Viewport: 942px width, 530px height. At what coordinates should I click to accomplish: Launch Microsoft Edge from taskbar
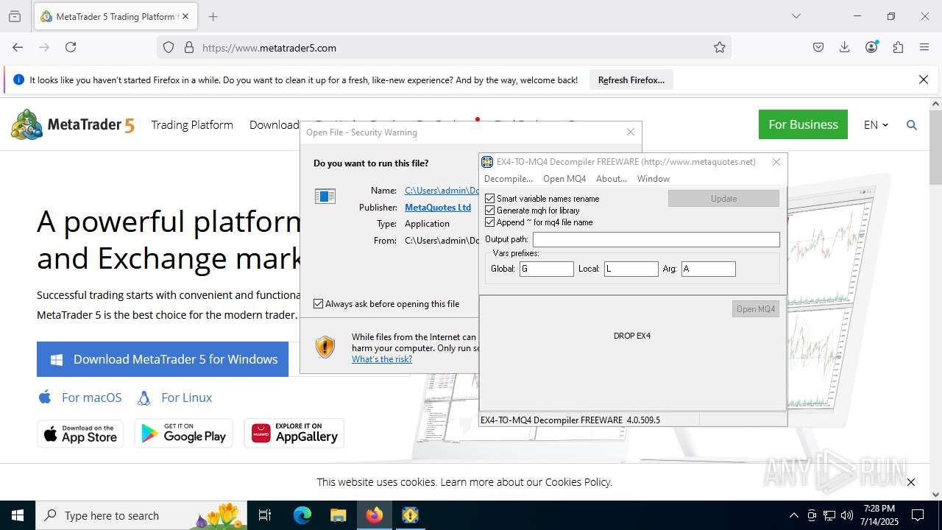pos(302,515)
